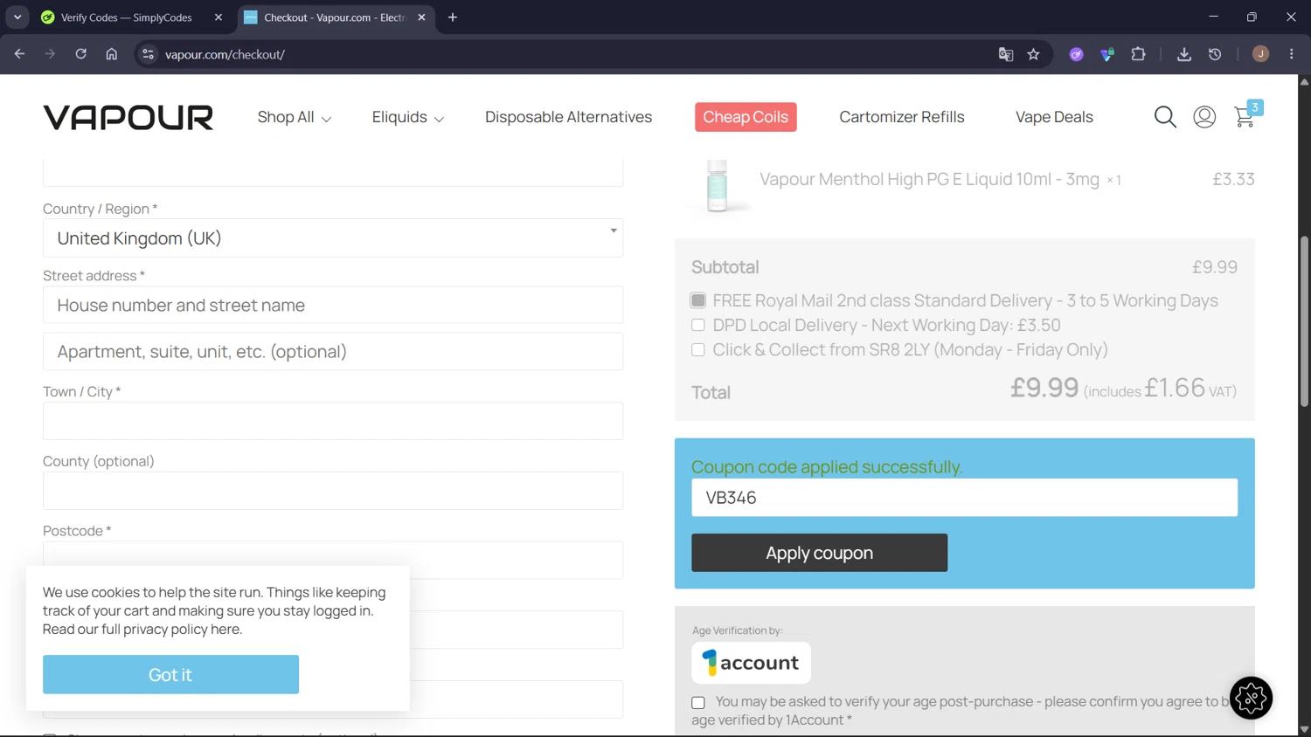Expand the Shop All menu
This screenshot has height=737, width=1311.
coord(295,117)
